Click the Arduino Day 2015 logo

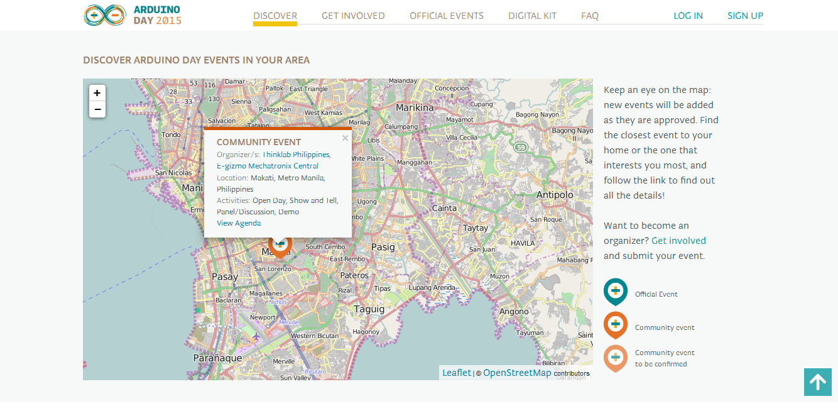coord(133,15)
